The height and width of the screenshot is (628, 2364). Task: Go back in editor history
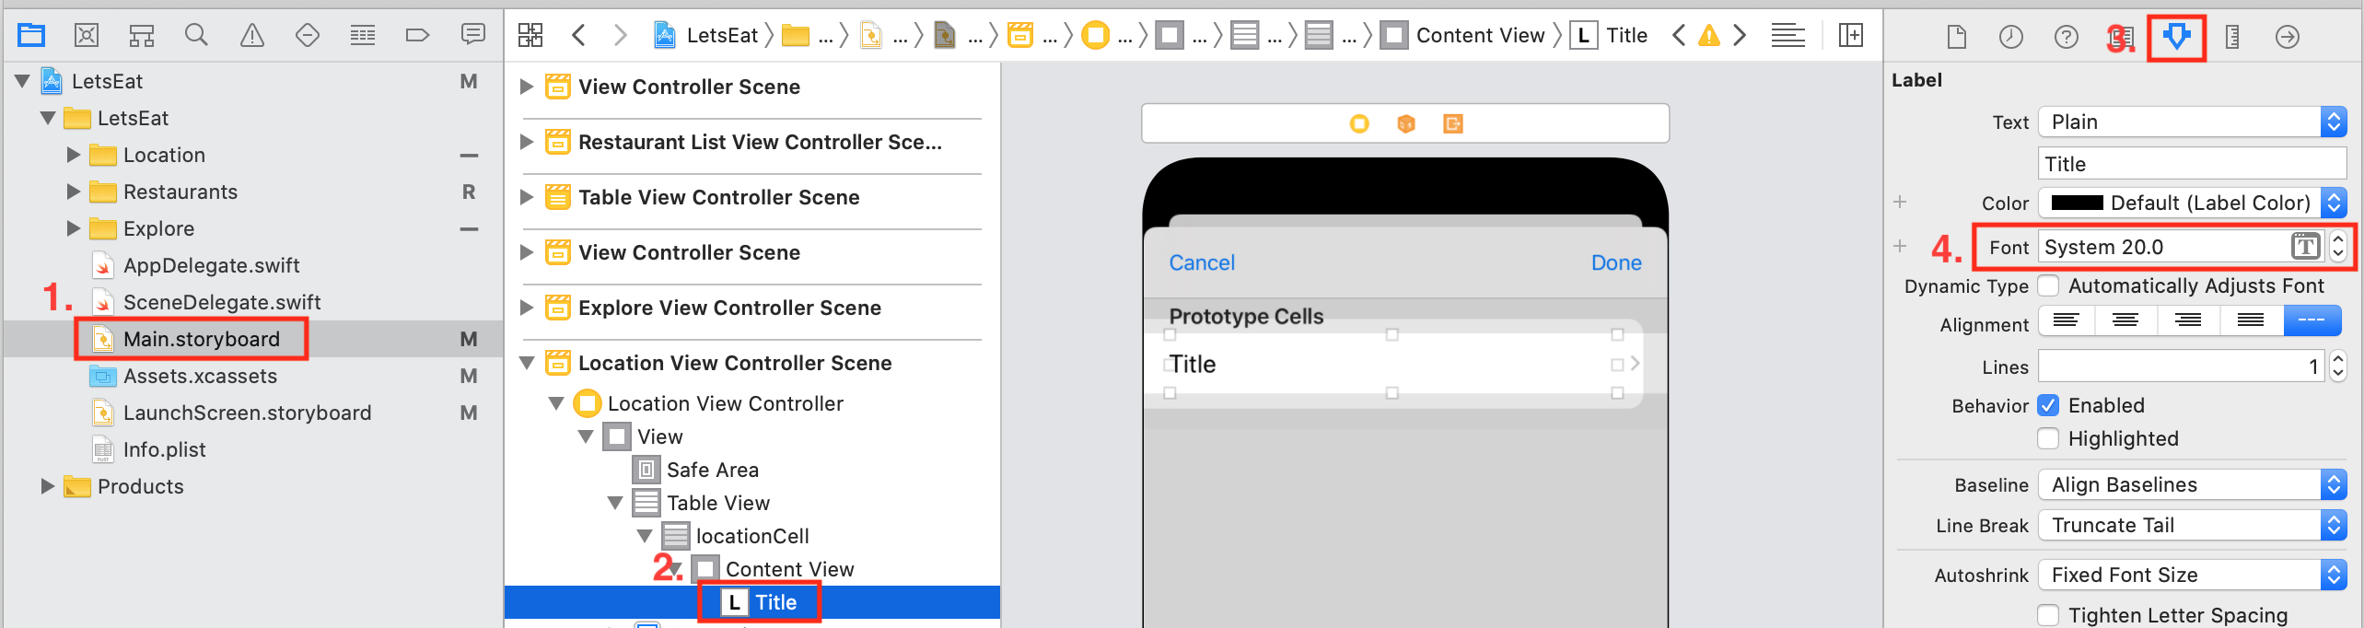click(x=578, y=36)
